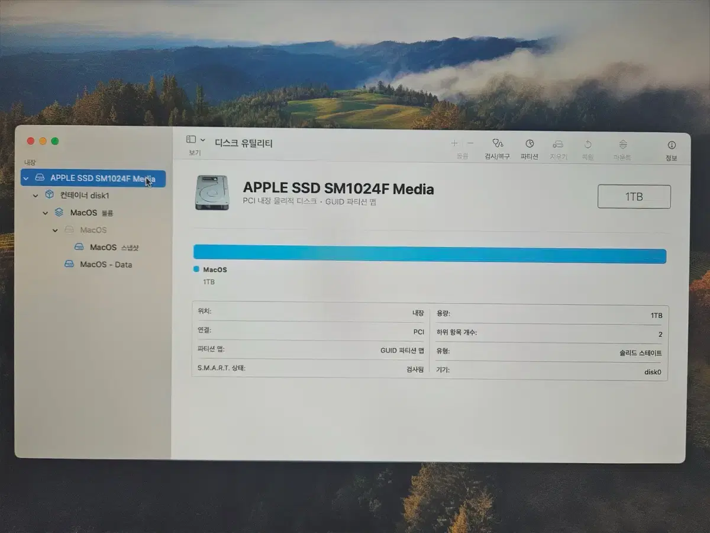This screenshot has height=533, width=710.
Task: Click the 1TB capacity box
Action: click(634, 197)
